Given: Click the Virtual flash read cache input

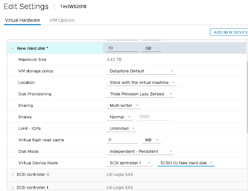Looking at the screenshot, I should pyautogui.click(x=122, y=140).
